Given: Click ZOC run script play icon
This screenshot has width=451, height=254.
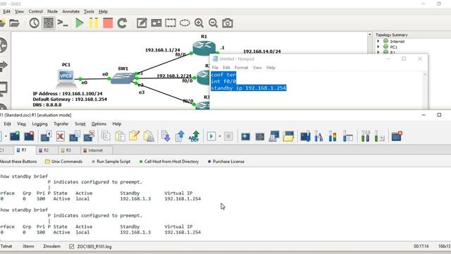Looking at the screenshot, I should [211, 136].
